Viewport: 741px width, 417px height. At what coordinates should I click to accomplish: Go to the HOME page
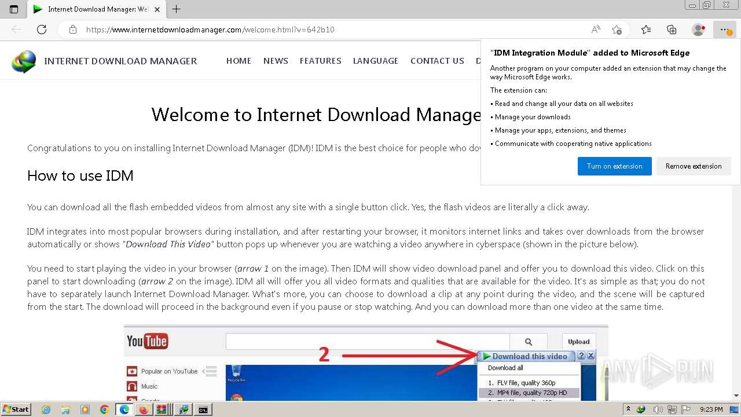(x=239, y=61)
